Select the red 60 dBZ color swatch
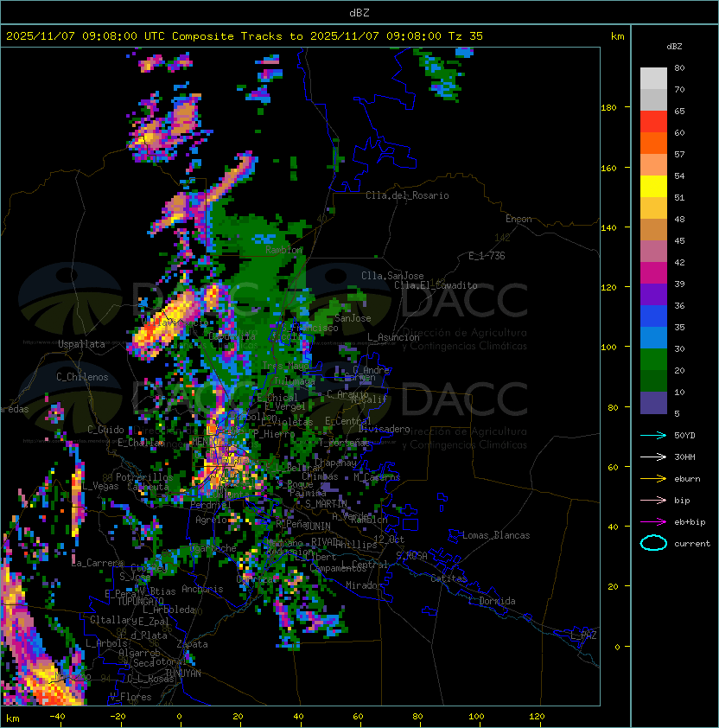719x728 pixels. point(653,122)
